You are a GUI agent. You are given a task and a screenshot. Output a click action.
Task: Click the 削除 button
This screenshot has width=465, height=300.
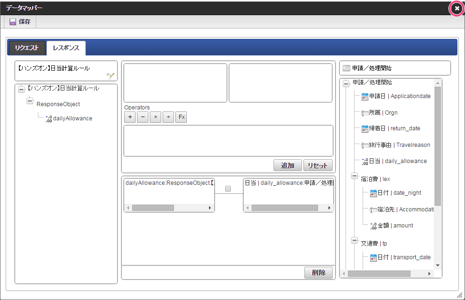(x=319, y=273)
